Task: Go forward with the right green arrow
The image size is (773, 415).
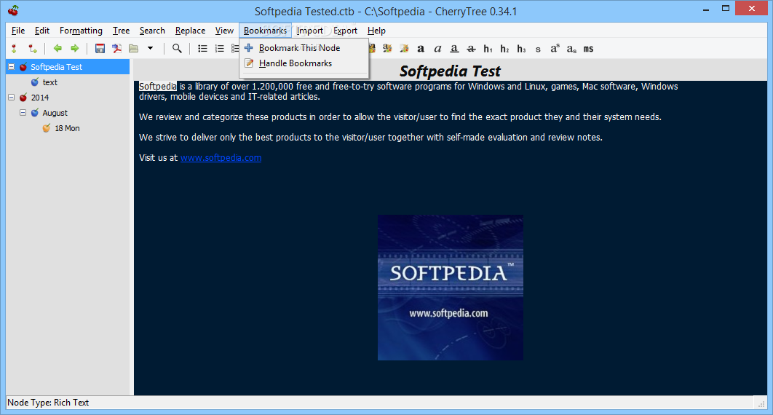Action: [74, 48]
